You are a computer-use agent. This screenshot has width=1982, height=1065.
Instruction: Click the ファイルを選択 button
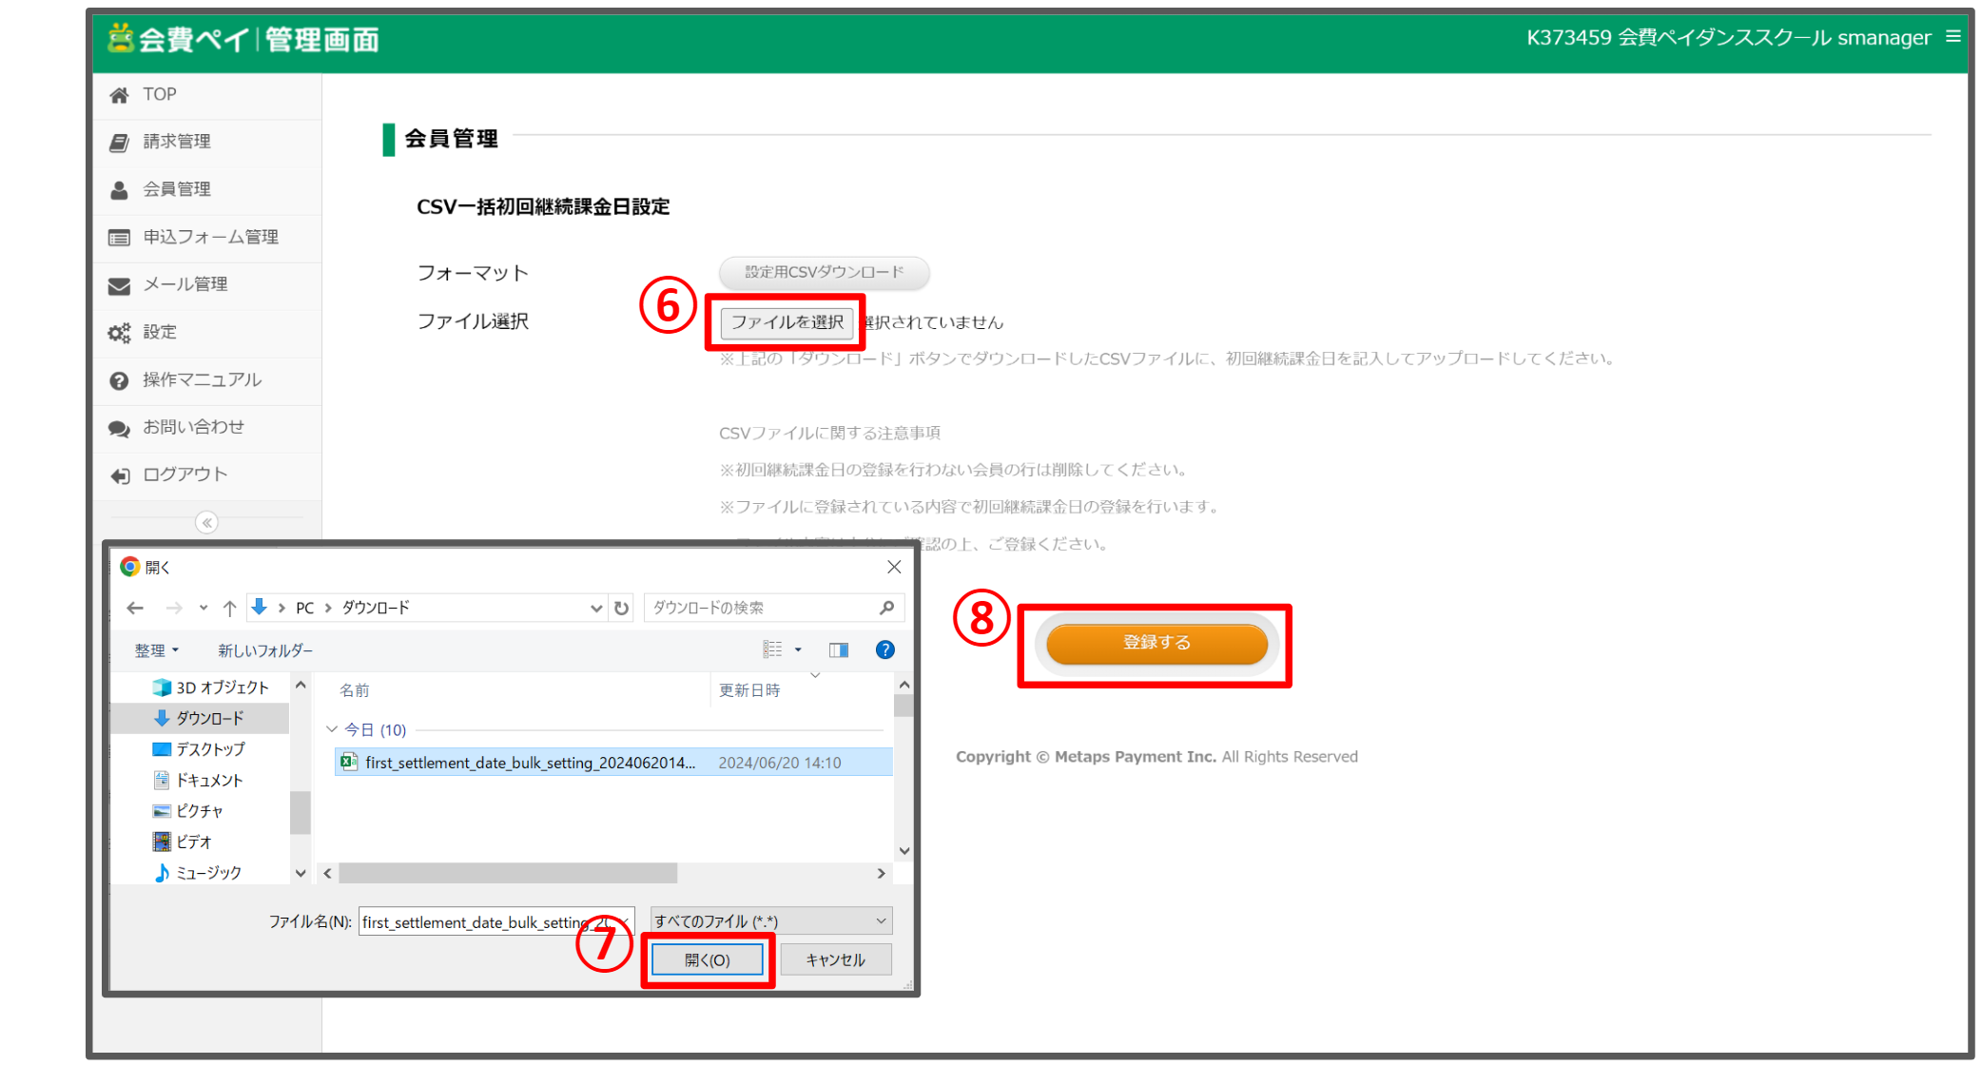point(787,322)
